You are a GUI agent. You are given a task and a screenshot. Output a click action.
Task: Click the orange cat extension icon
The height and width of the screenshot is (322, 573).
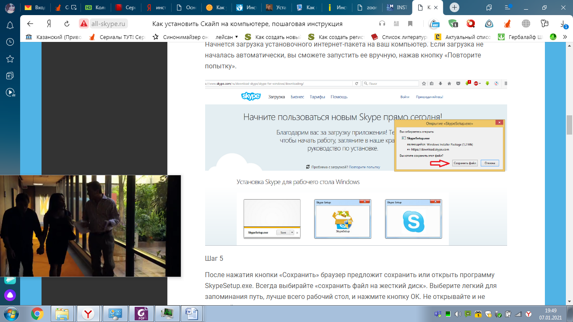point(507,23)
